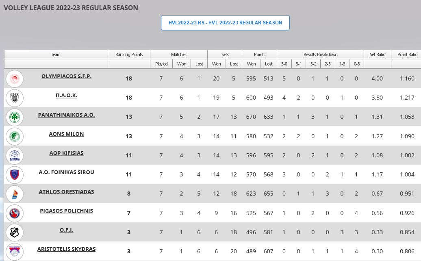Click the AONS Milon team logo
421x261 pixels.
point(15,136)
